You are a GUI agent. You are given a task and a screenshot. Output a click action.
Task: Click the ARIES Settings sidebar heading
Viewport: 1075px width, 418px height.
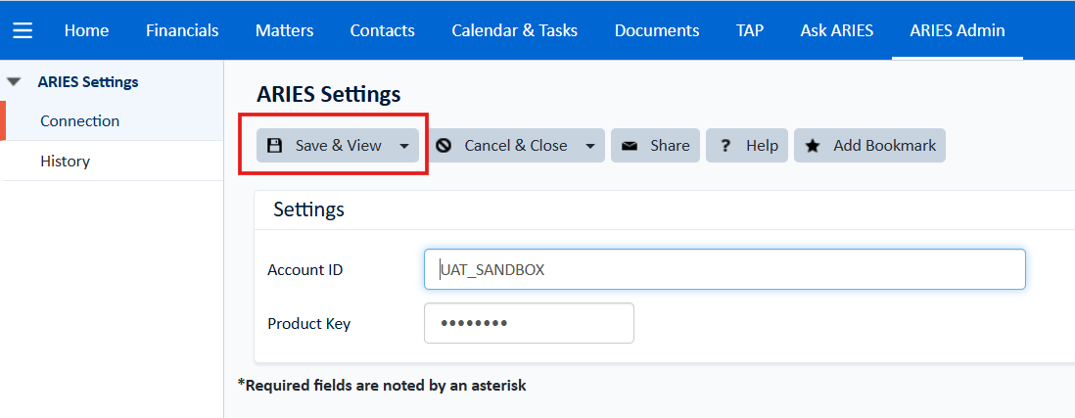coord(88,82)
